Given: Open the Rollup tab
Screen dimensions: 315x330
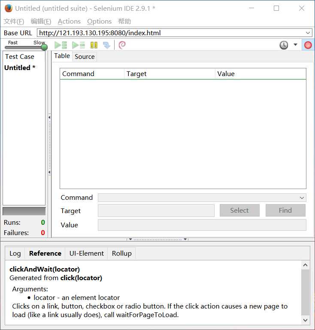Looking at the screenshot, I should [122, 254].
